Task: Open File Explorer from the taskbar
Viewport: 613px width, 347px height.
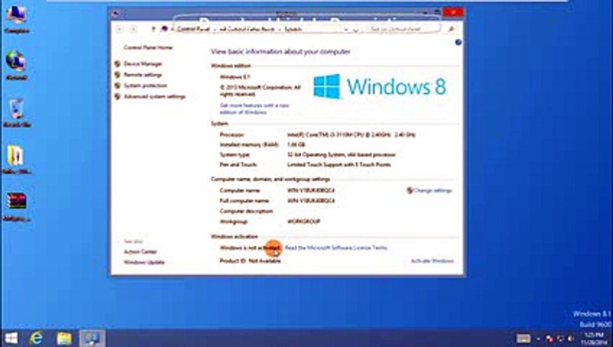Action: coord(64,338)
